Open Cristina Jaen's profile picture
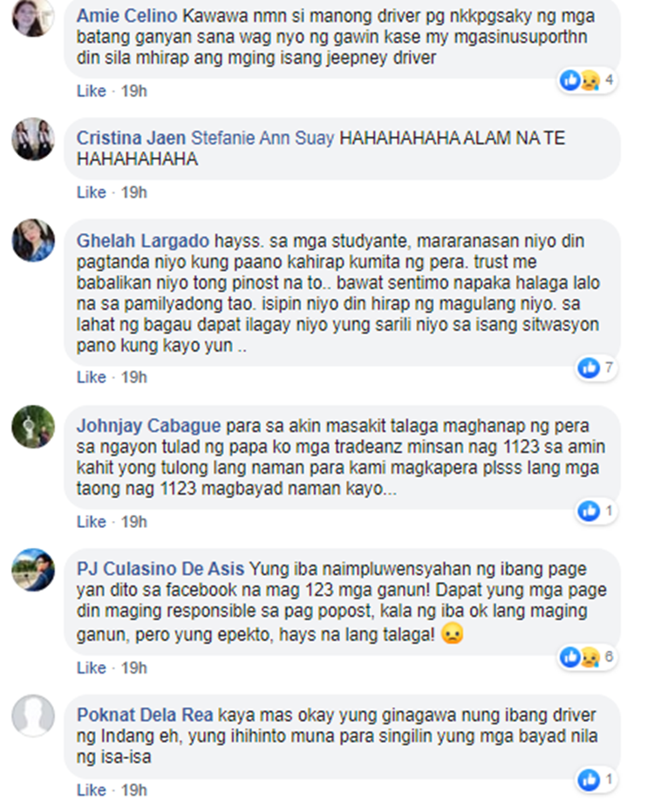This screenshot has height=808, width=654. click(33, 139)
